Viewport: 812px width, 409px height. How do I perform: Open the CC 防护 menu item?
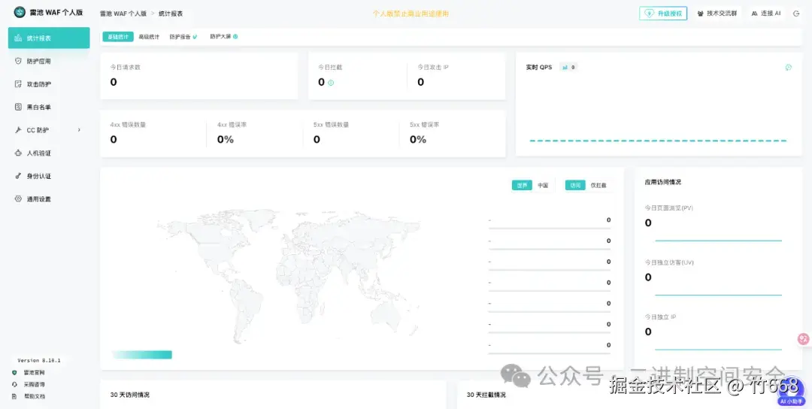tap(49, 130)
